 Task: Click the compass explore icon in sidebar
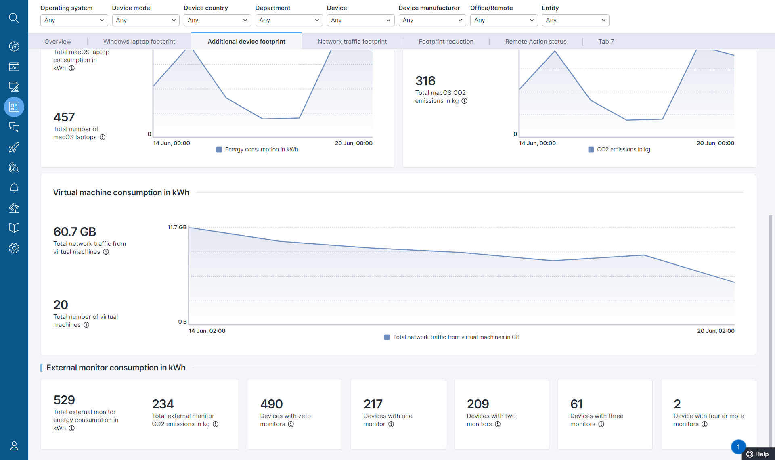tap(14, 46)
